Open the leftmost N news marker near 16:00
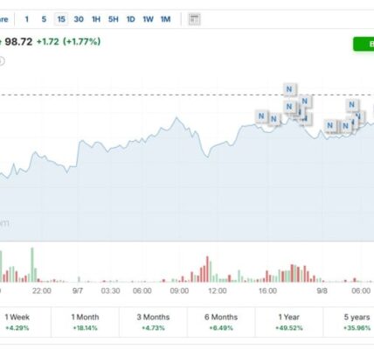The height and width of the screenshot is (350, 374). pyautogui.click(x=261, y=115)
